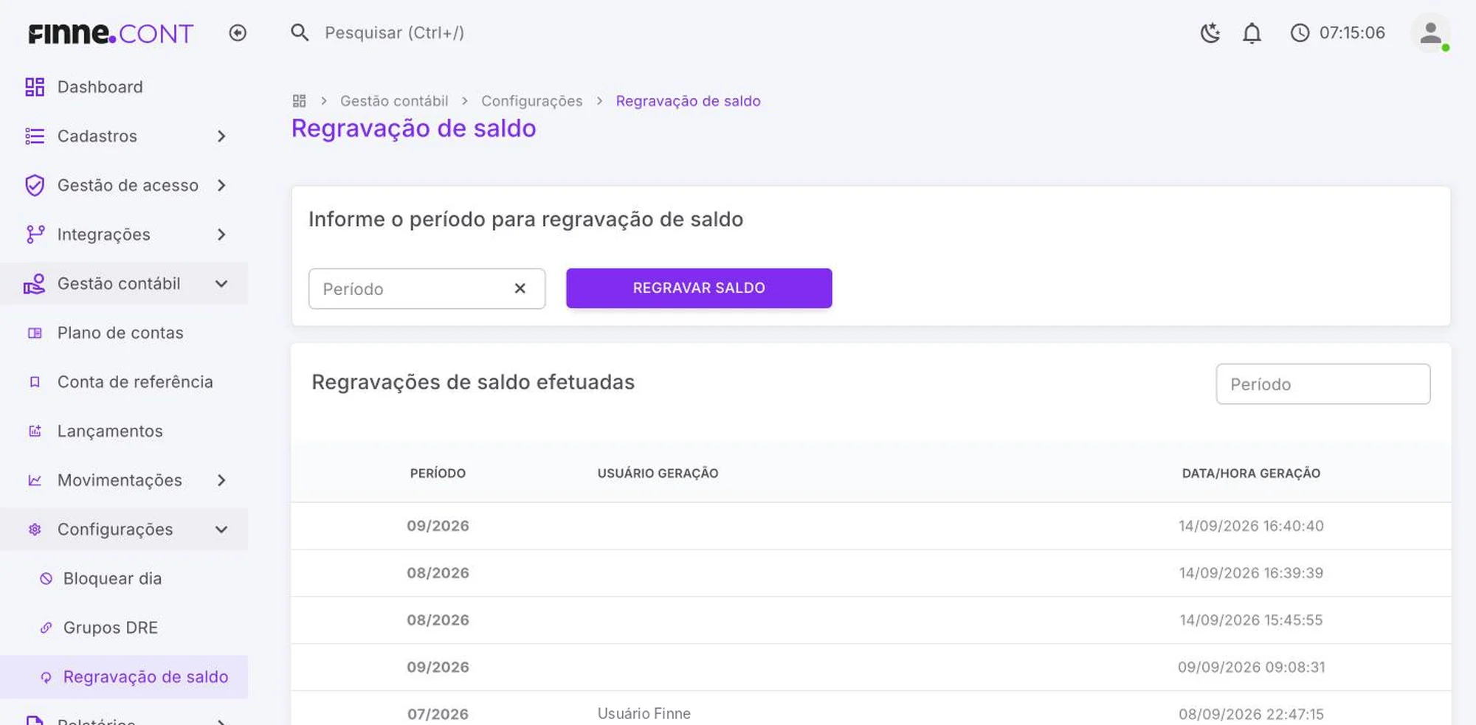Click the Bloquear dia block icon
Screen dimensions: 1476x725
[46, 579]
